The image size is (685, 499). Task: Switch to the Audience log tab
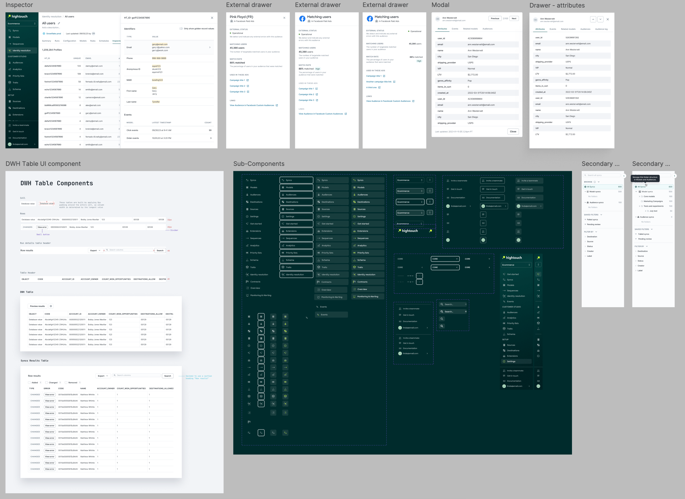601,29
